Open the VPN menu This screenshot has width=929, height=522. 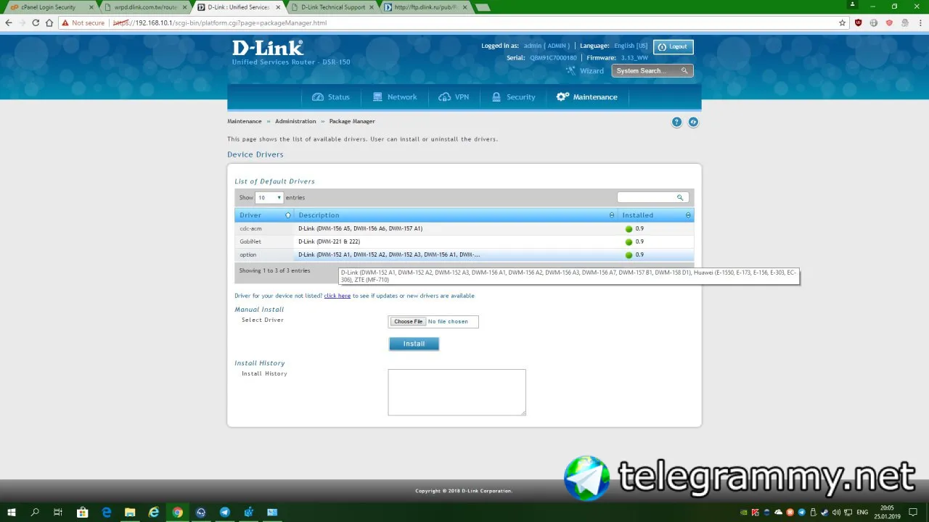pyautogui.click(x=454, y=97)
